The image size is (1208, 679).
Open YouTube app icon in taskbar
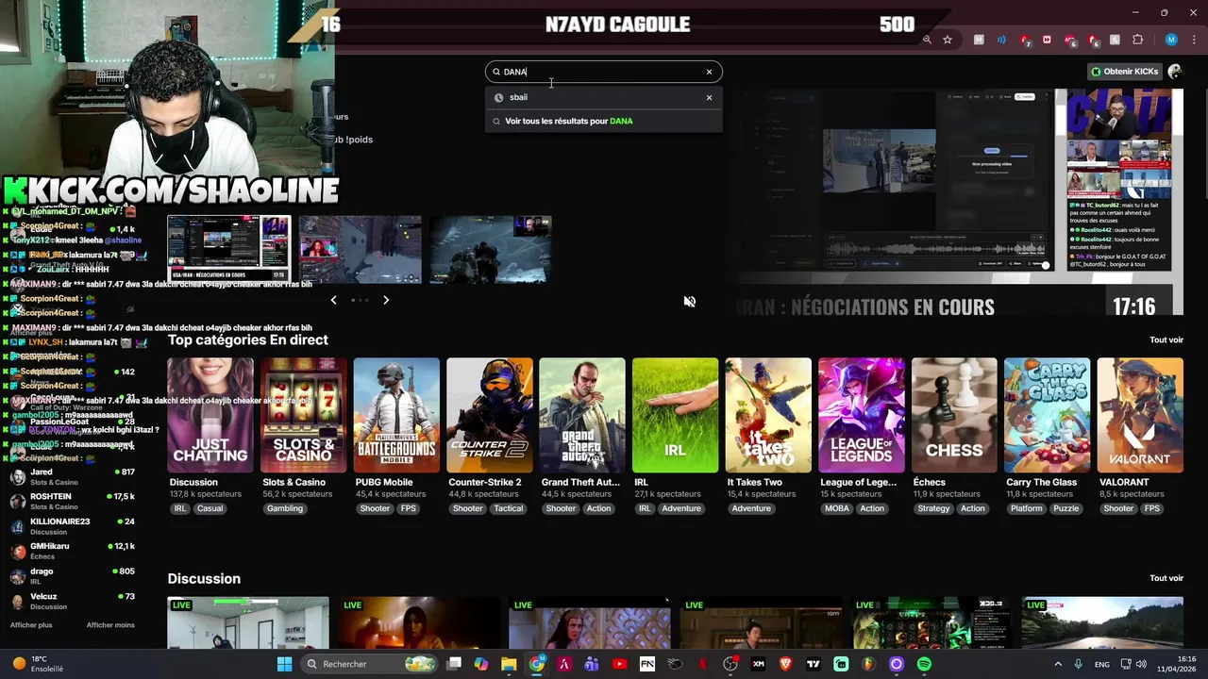coord(619,664)
